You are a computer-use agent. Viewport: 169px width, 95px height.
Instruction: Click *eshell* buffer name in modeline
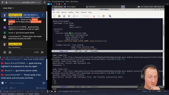pyautogui.click(x=64, y=87)
